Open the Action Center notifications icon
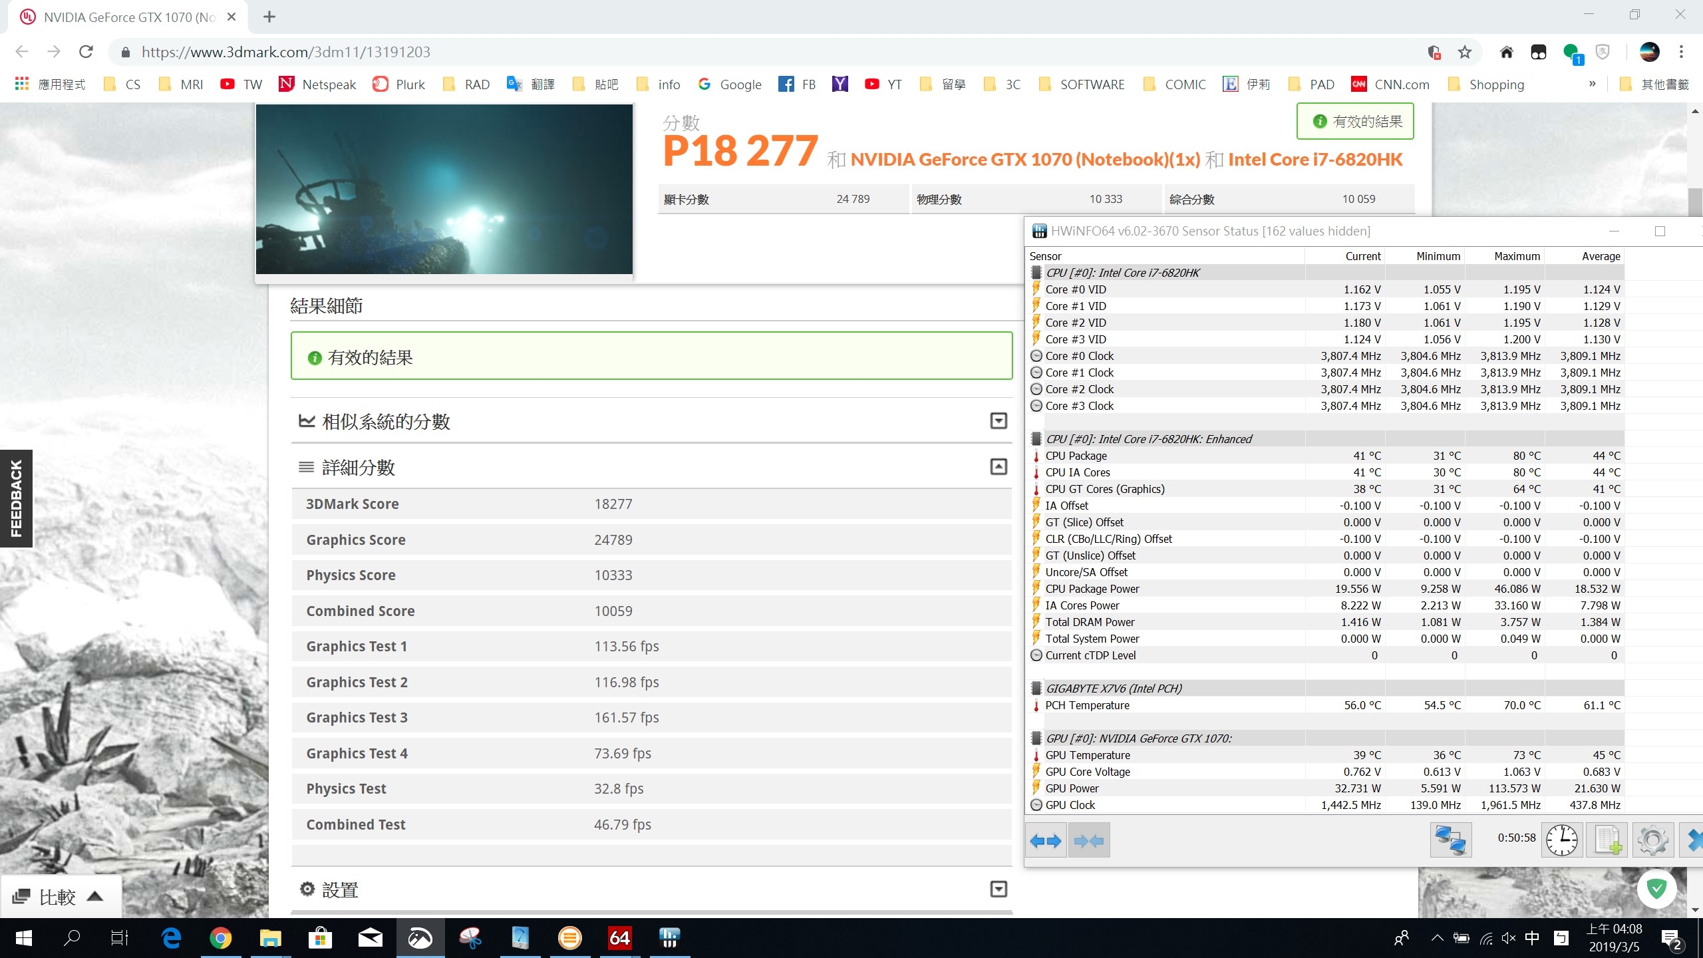 [1672, 938]
